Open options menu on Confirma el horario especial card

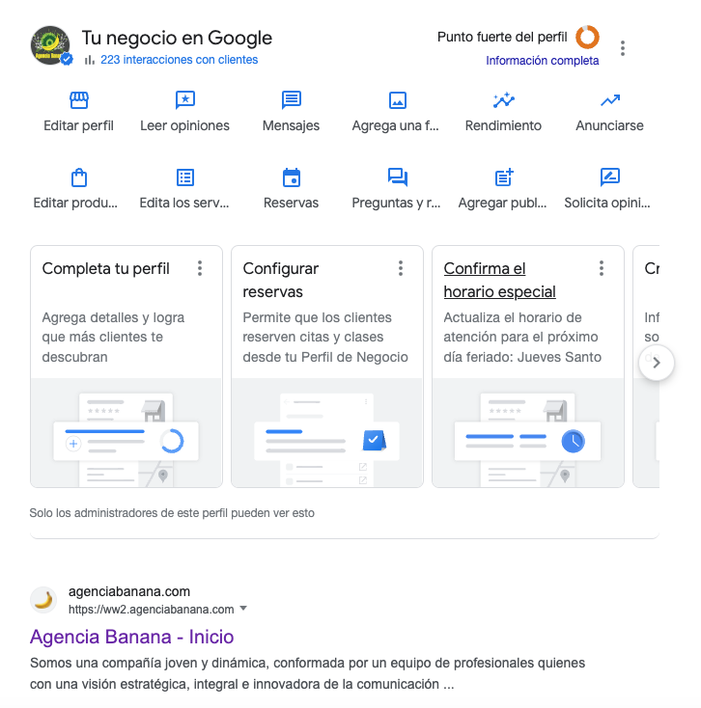[602, 268]
